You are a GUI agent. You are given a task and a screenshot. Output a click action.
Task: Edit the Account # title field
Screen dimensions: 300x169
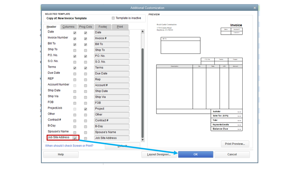pos(112,85)
